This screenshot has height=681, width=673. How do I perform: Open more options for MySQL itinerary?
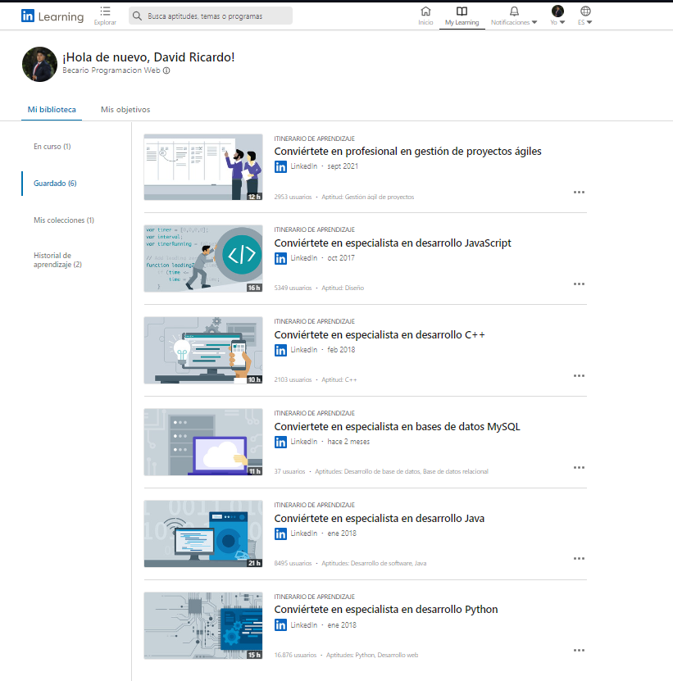pyautogui.click(x=579, y=467)
